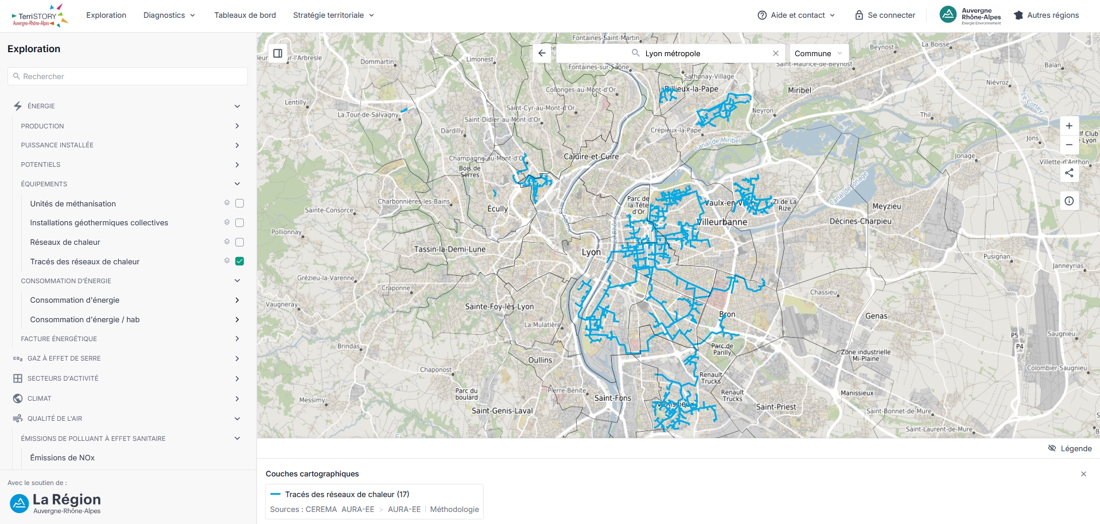
Task: Click the Se connecter button
Action: tap(885, 15)
